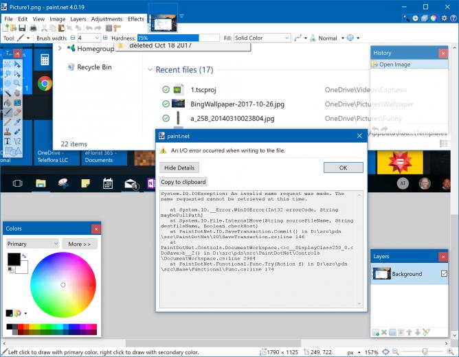Click OK in the error dialog
459x357 pixels.
(x=343, y=168)
